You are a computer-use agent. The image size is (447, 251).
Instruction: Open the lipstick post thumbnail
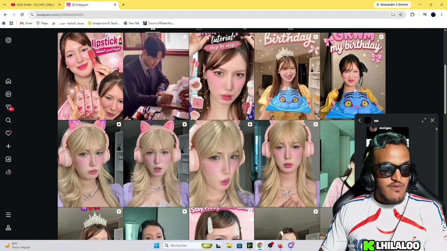90,76
